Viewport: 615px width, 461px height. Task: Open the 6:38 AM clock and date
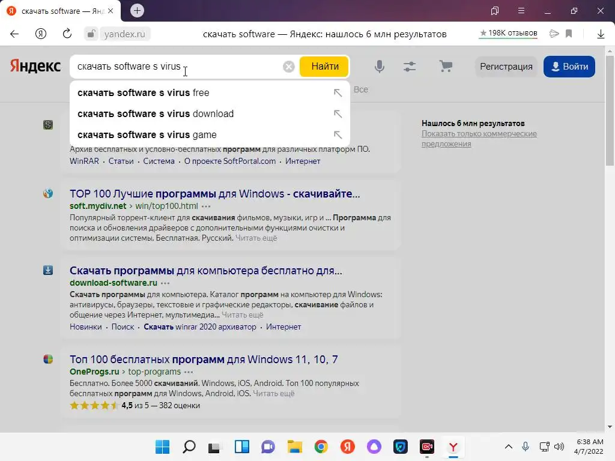tap(589, 447)
